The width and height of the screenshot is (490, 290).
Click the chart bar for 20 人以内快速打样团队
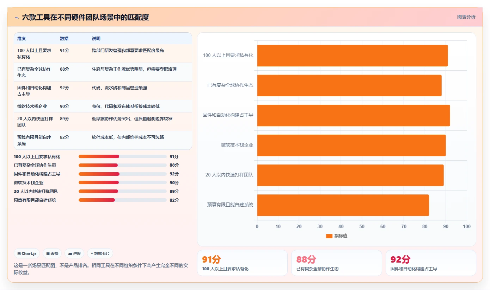(350, 175)
